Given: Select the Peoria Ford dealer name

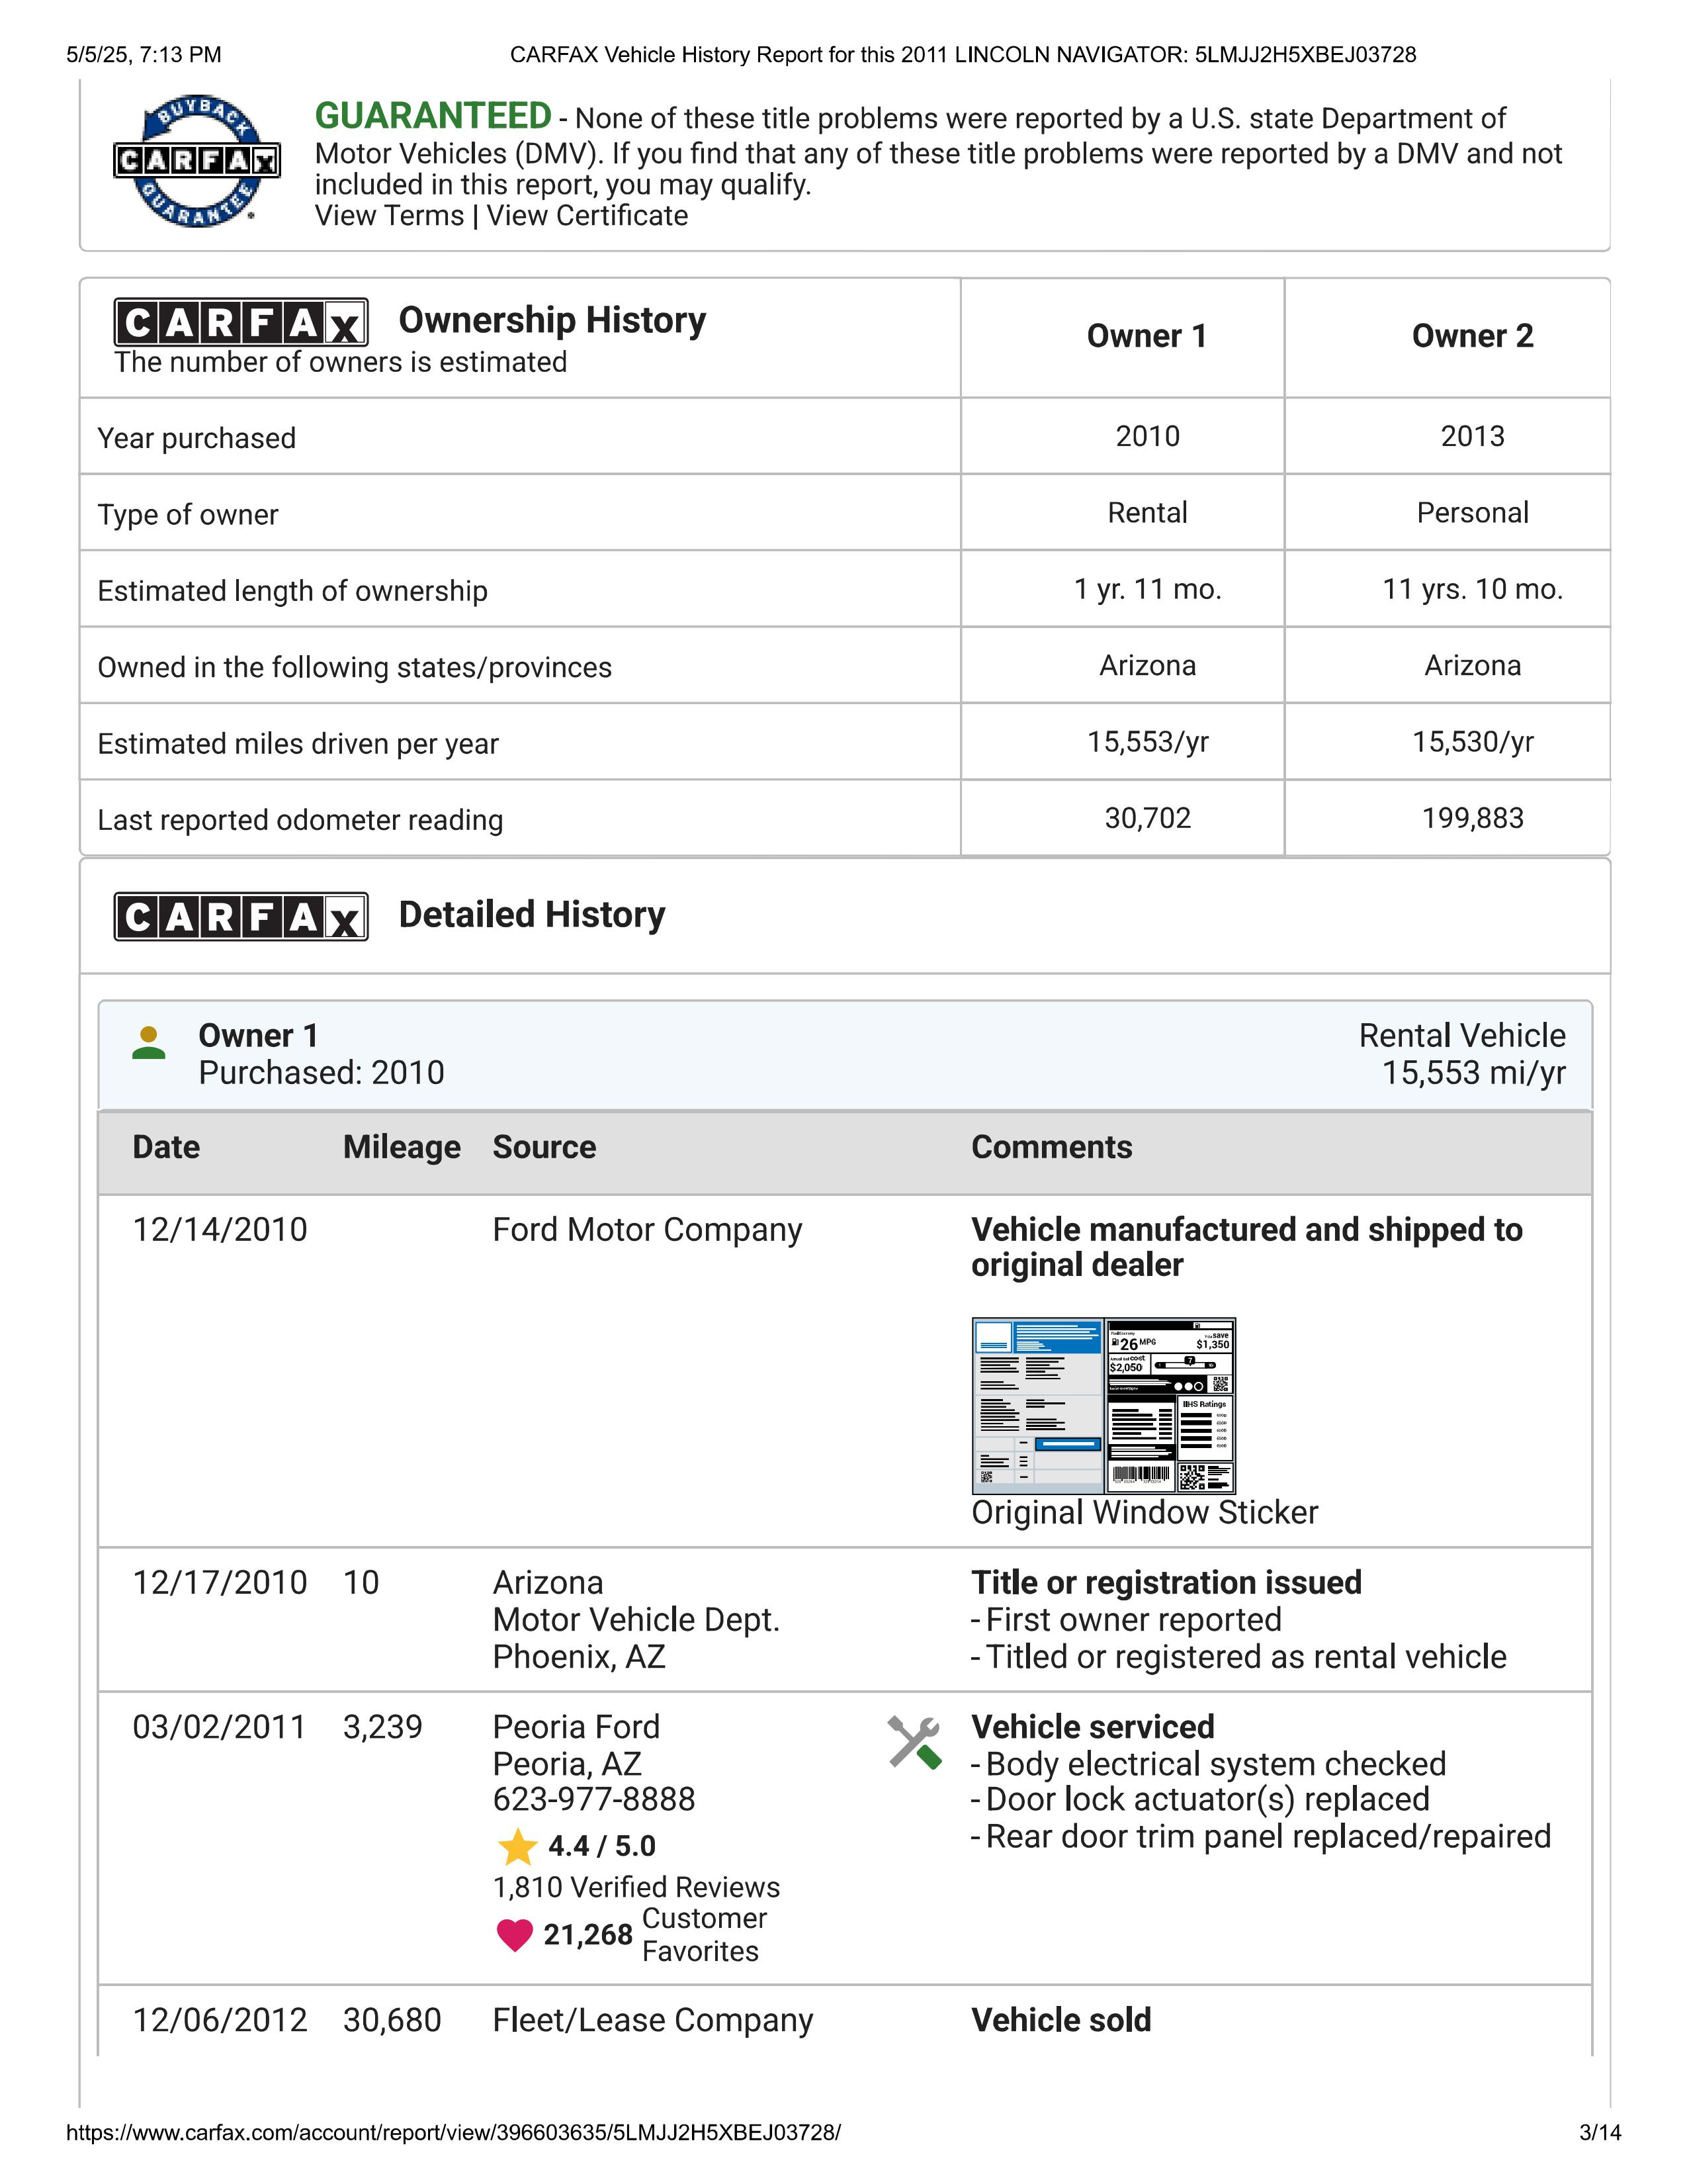Looking at the screenshot, I should (576, 1727).
